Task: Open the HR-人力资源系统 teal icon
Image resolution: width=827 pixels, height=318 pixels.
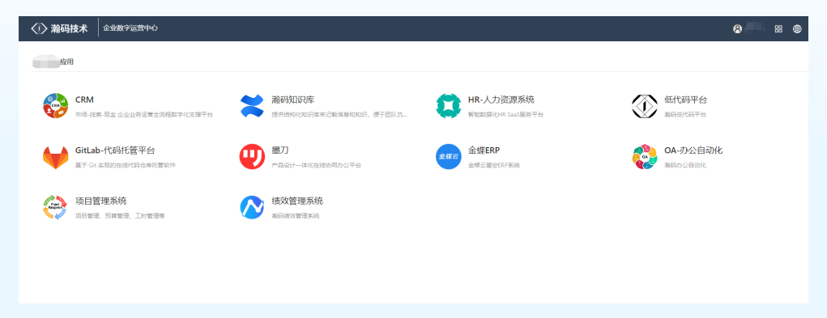Action: click(449, 106)
